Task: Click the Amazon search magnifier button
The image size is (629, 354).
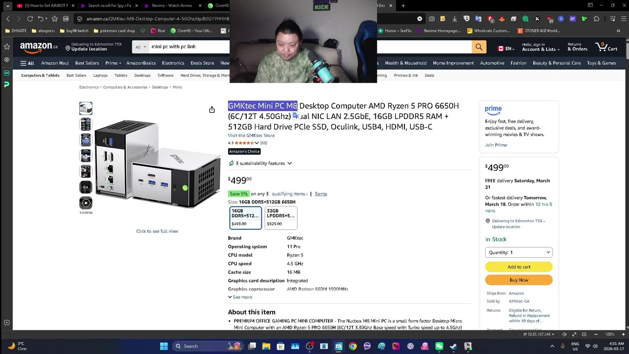Action: (x=479, y=47)
